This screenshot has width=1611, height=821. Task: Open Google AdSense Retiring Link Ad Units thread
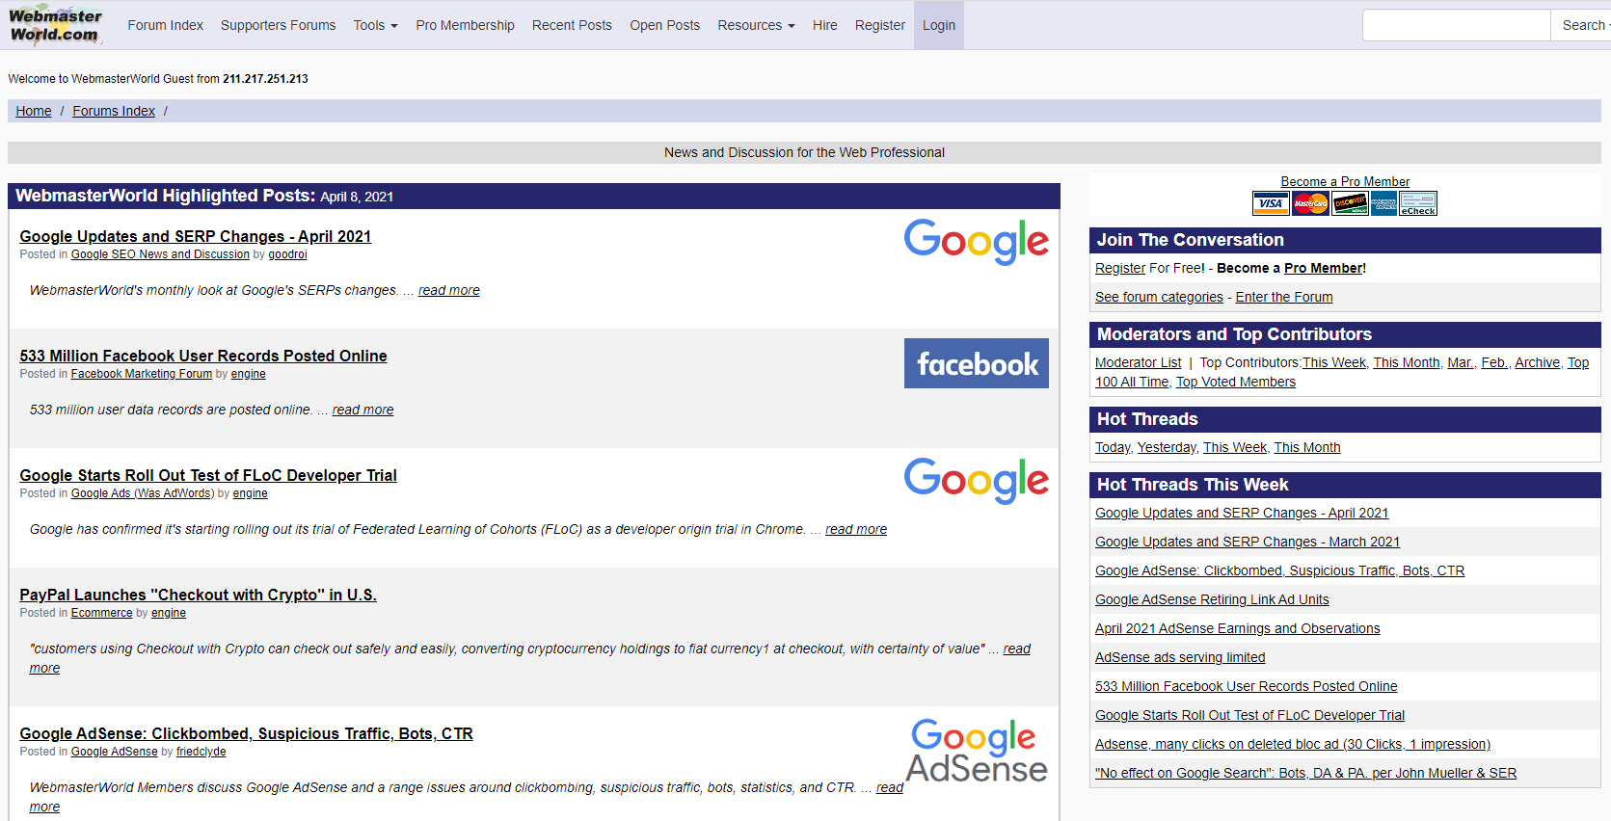(1212, 599)
